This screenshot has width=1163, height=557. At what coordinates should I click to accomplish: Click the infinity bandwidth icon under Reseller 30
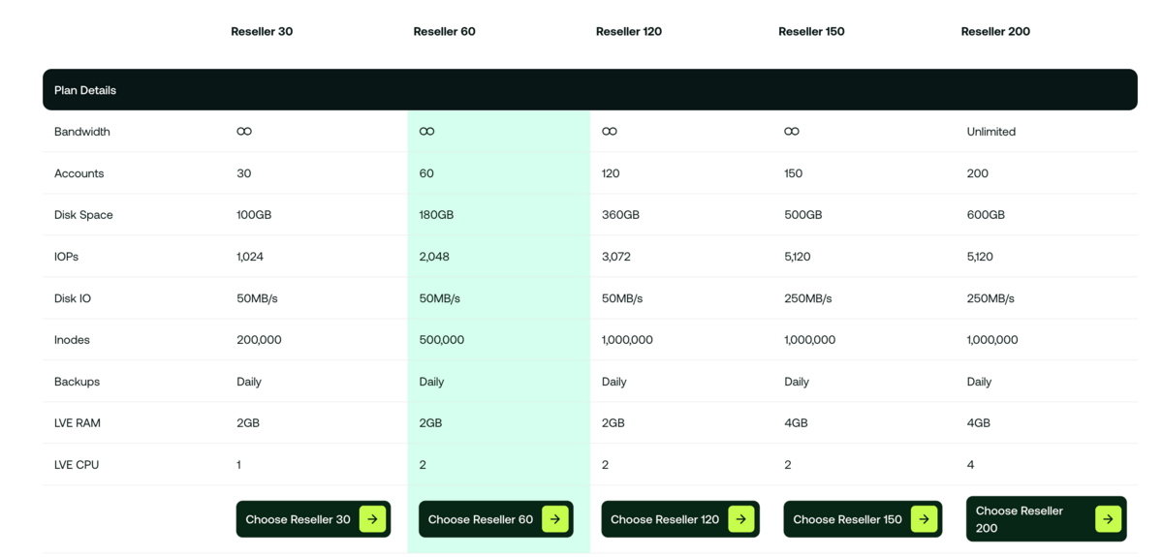244,132
